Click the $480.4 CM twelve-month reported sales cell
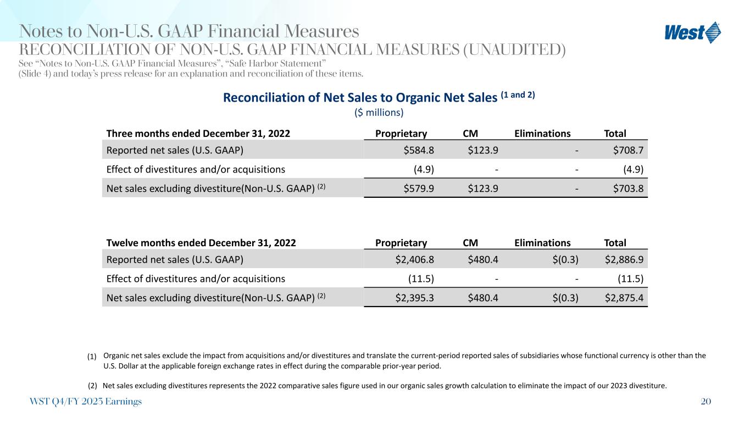Viewport: 750px width, 422px height. [483, 259]
